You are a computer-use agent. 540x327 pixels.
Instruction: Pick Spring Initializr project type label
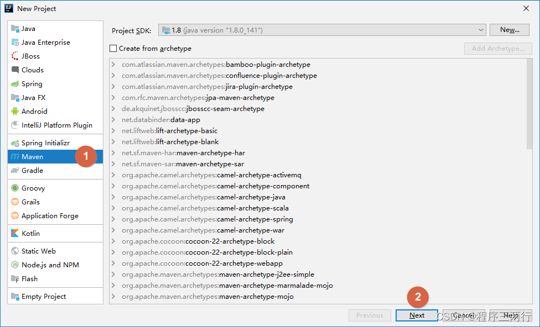tap(45, 143)
